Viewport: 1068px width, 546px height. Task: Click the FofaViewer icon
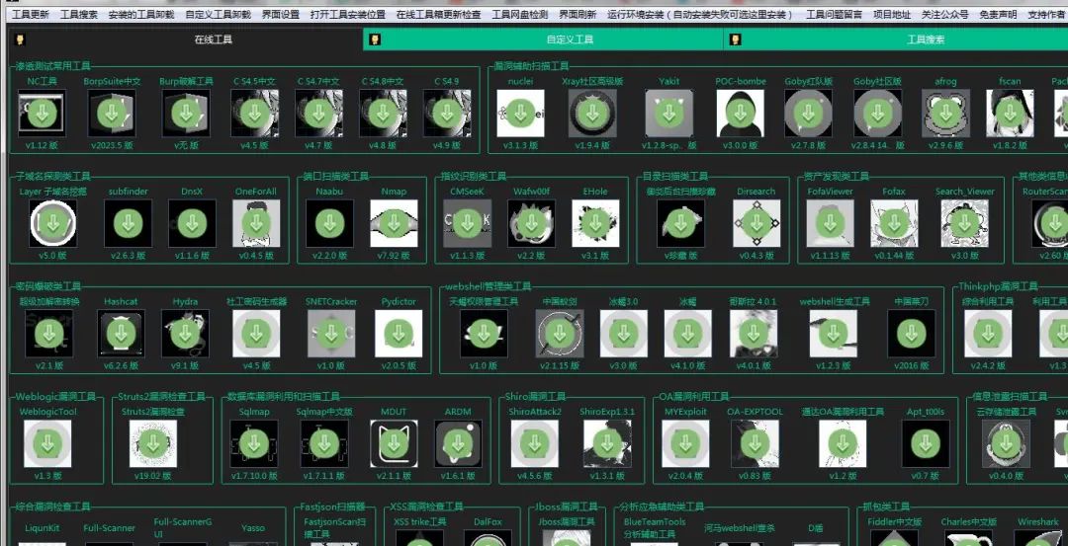pyautogui.click(x=830, y=223)
